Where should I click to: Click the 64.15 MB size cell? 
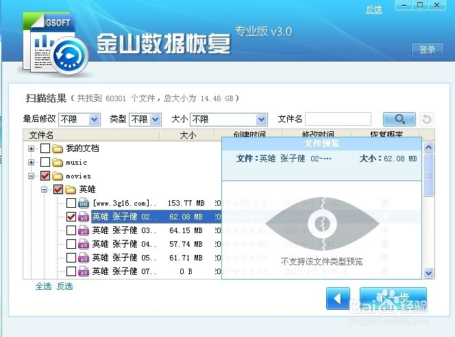[186, 230]
